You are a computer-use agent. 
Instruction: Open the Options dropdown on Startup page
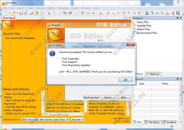[x=78, y=120]
